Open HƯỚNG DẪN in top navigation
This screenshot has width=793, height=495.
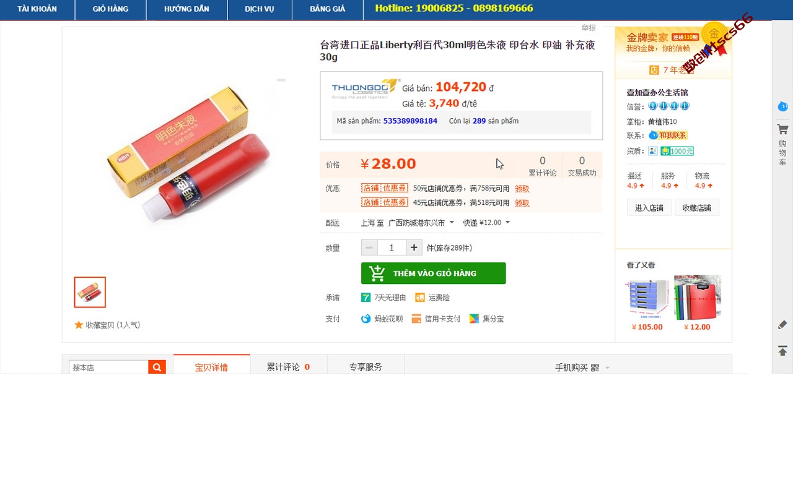point(186,9)
